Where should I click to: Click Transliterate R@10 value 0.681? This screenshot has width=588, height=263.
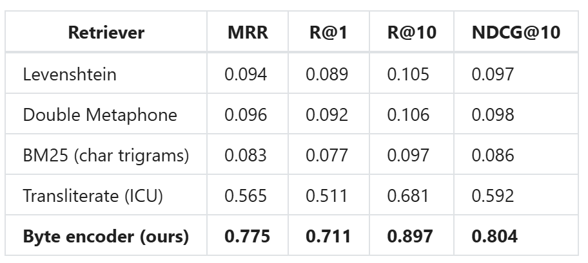coord(408,195)
